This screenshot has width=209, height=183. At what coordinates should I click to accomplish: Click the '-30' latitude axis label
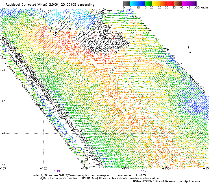coord(3,165)
